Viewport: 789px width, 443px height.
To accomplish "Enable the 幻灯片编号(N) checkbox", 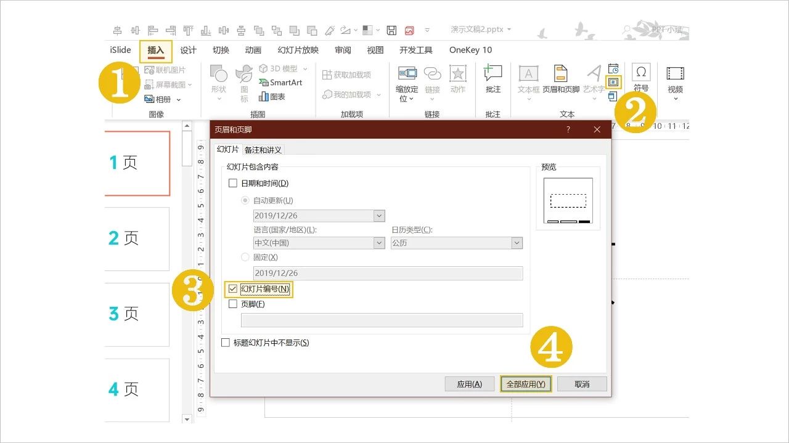I will [x=232, y=288].
